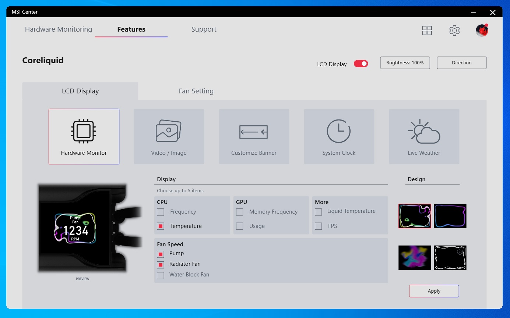The width and height of the screenshot is (510, 318).
Task: Open the Direction selector
Action: click(x=461, y=63)
